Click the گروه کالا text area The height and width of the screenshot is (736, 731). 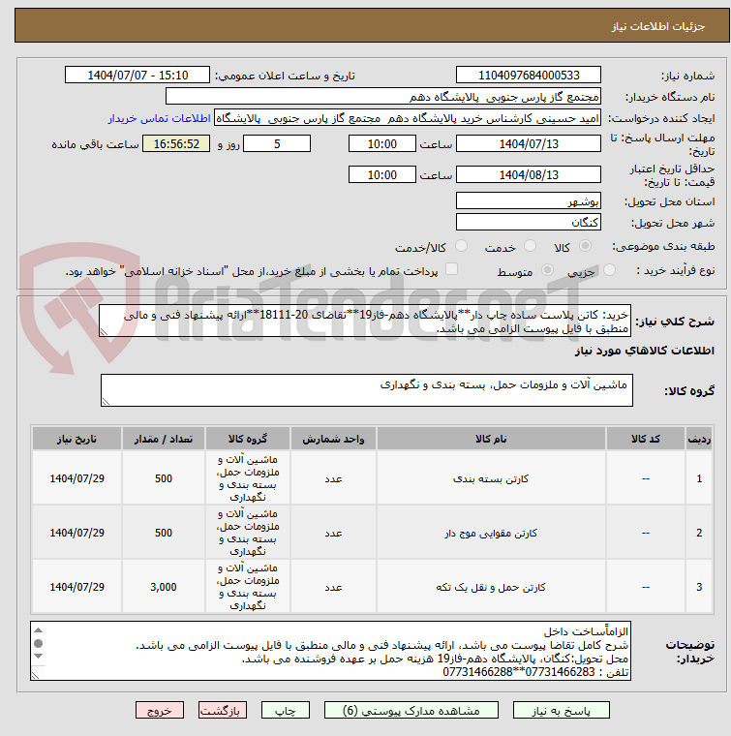pos(366,390)
